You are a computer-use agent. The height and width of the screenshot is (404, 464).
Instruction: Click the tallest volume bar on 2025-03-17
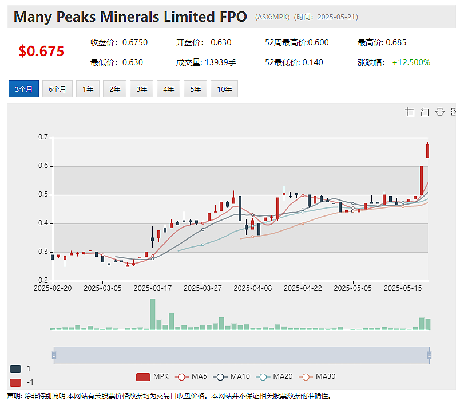tap(153, 314)
